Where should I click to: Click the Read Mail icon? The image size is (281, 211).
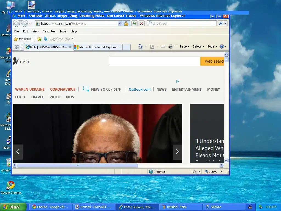click(x=163, y=46)
